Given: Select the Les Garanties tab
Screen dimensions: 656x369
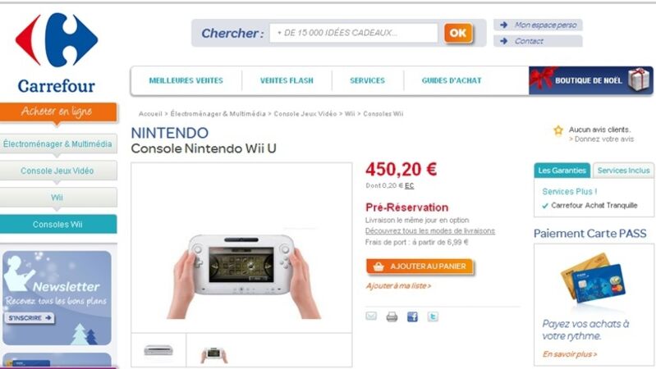Looking at the screenshot, I should 562,171.
